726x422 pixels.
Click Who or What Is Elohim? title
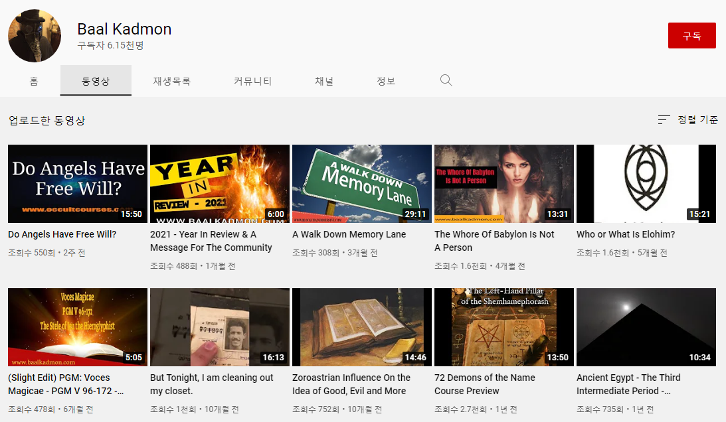pos(626,234)
